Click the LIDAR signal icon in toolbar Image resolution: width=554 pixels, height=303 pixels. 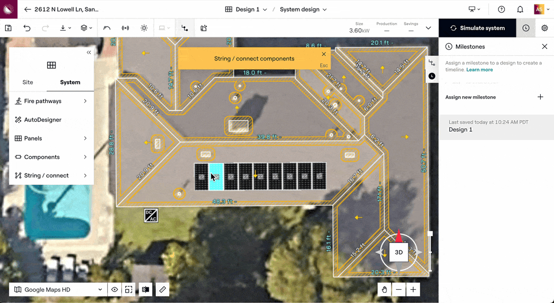click(x=125, y=28)
